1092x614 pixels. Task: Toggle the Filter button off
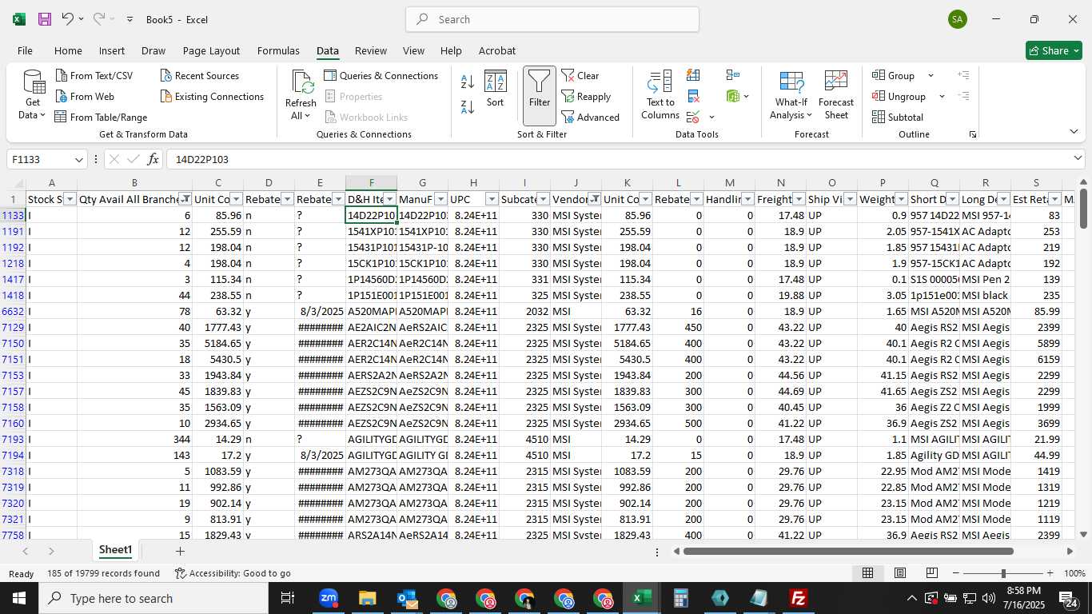pos(540,96)
